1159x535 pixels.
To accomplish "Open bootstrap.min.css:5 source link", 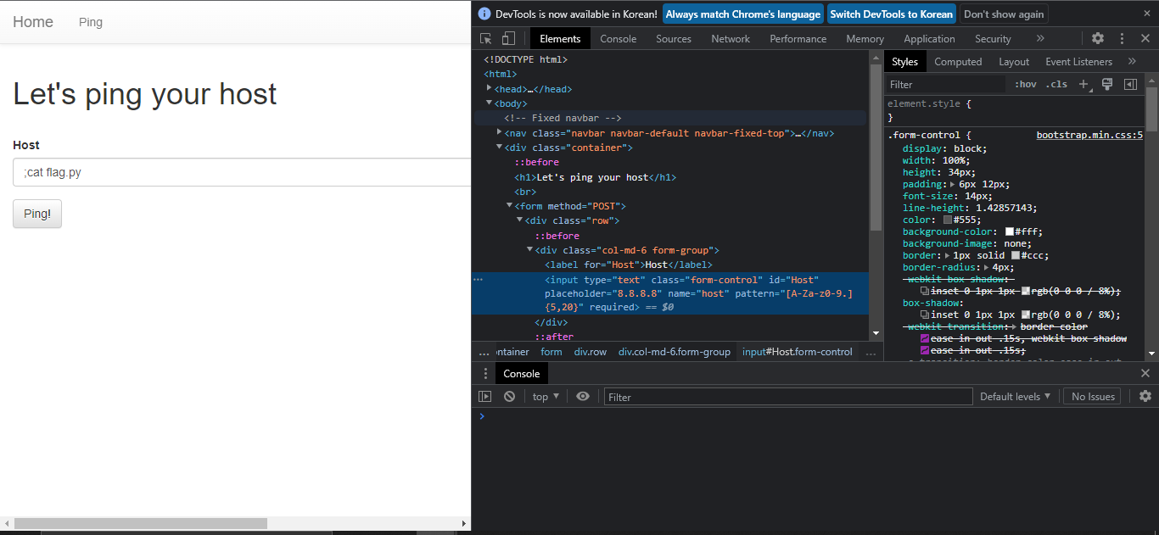I will point(1089,135).
